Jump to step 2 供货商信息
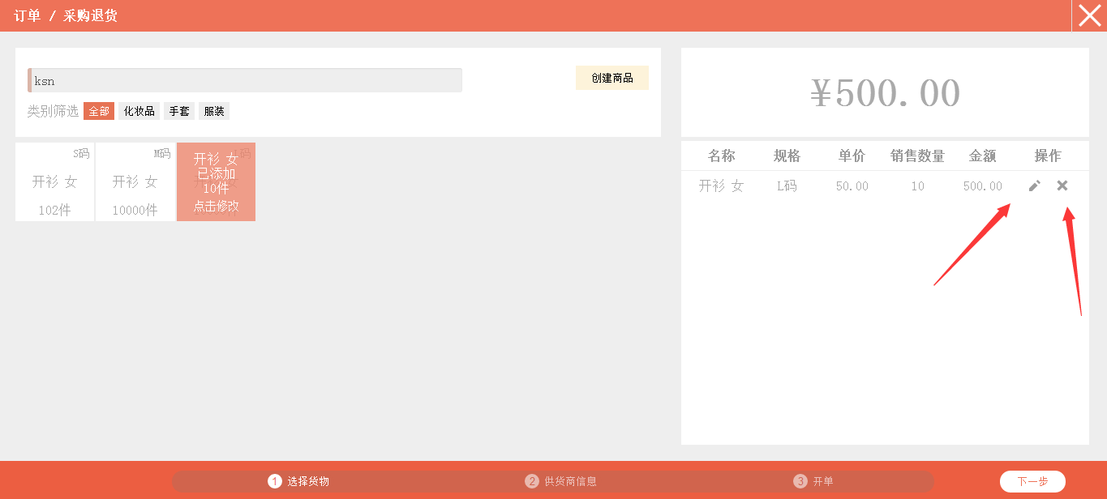 coord(561,481)
